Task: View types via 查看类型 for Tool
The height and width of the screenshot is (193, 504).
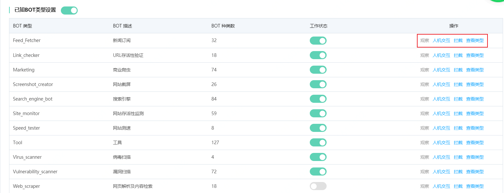Action: (x=475, y=143)
